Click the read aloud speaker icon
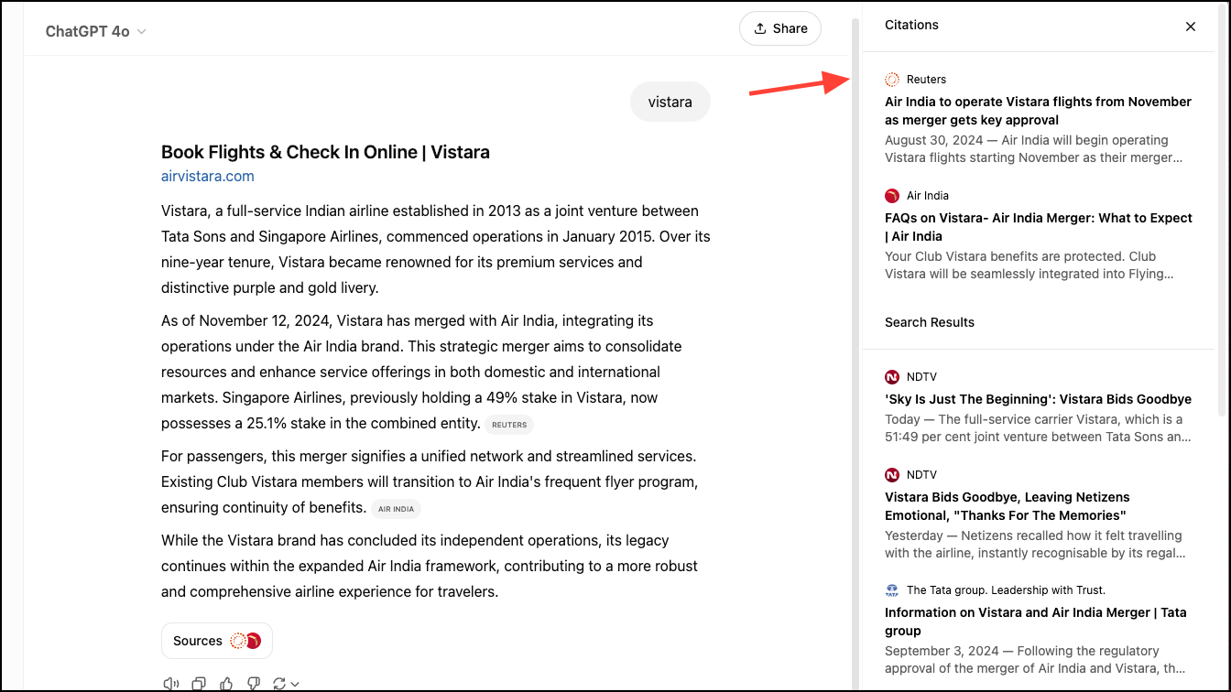Image resolution: width=1231 pixels, height=692 pixels. click(171, 683)
